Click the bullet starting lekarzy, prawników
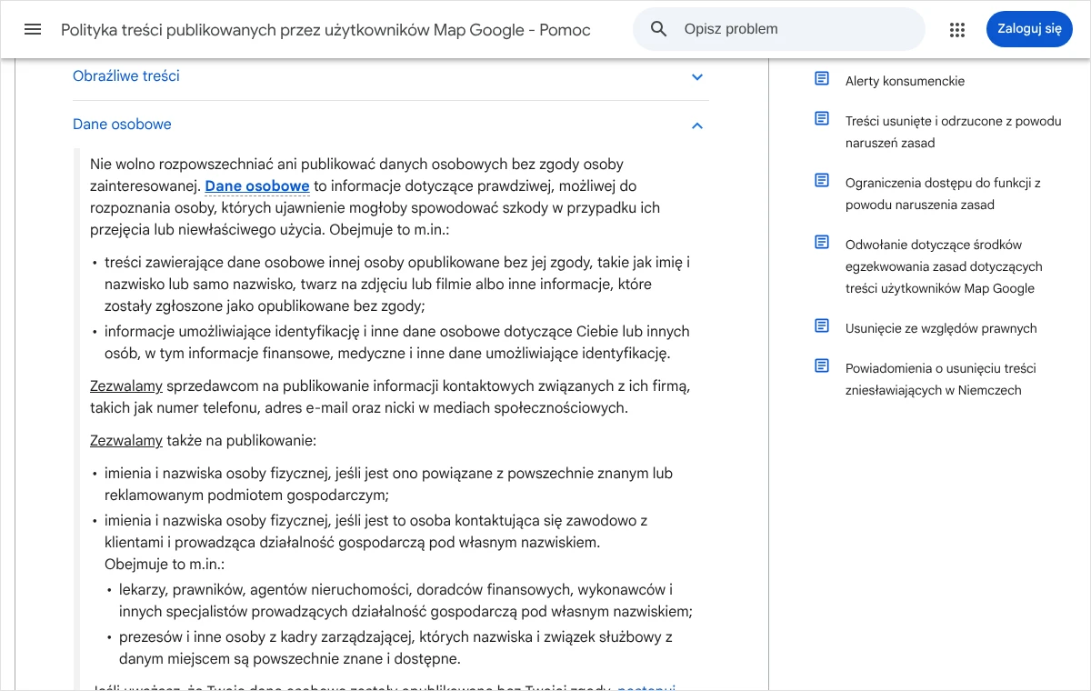 (x=405, y=601)
